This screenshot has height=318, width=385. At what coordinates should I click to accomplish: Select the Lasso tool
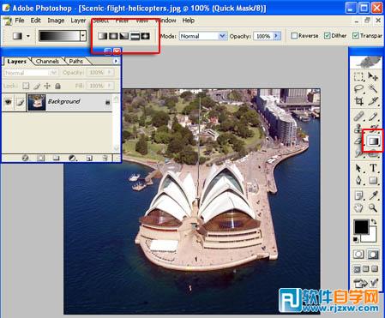[358, 88]
